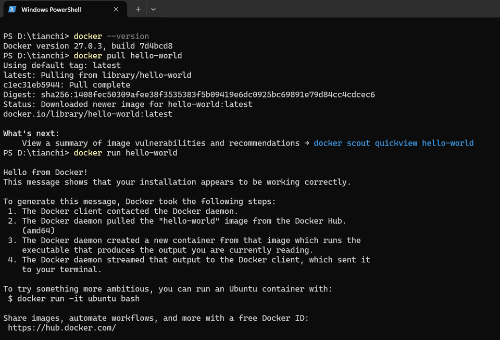Click the sha256 digest line
Viewport: 500px width, 340px height.
tap(189, 94)
